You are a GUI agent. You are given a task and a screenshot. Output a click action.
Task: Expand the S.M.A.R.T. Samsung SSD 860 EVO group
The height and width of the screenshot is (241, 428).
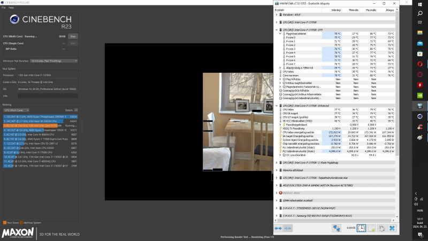[277, 216]
